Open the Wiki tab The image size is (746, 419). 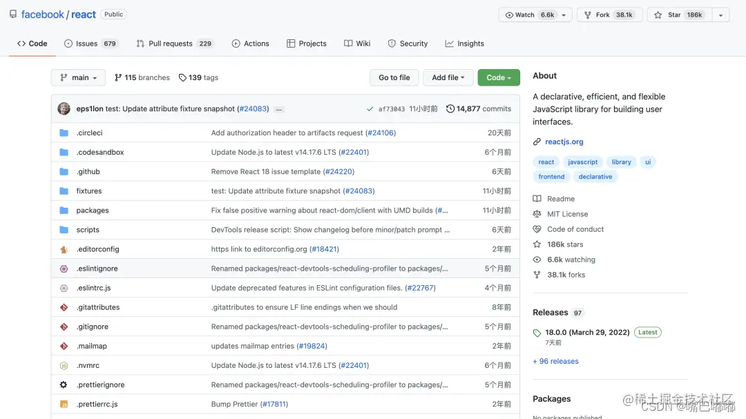[357, 43]
